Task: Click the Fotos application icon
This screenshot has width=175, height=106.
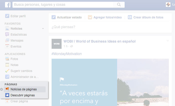Action: pos(7,59)
